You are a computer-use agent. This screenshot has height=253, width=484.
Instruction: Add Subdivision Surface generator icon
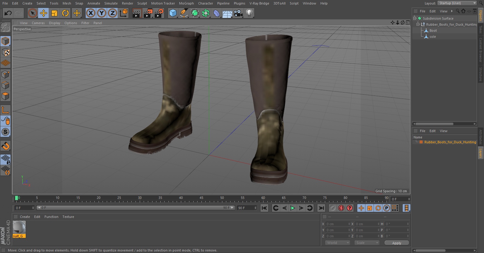coord(195,13)
